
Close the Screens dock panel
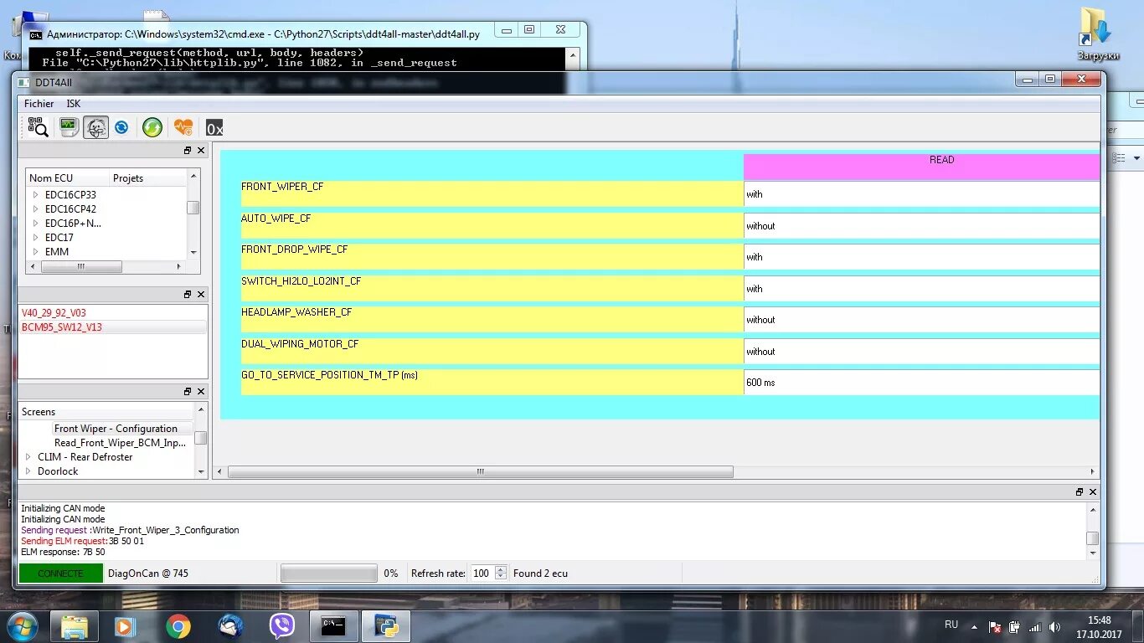[201, 392]
